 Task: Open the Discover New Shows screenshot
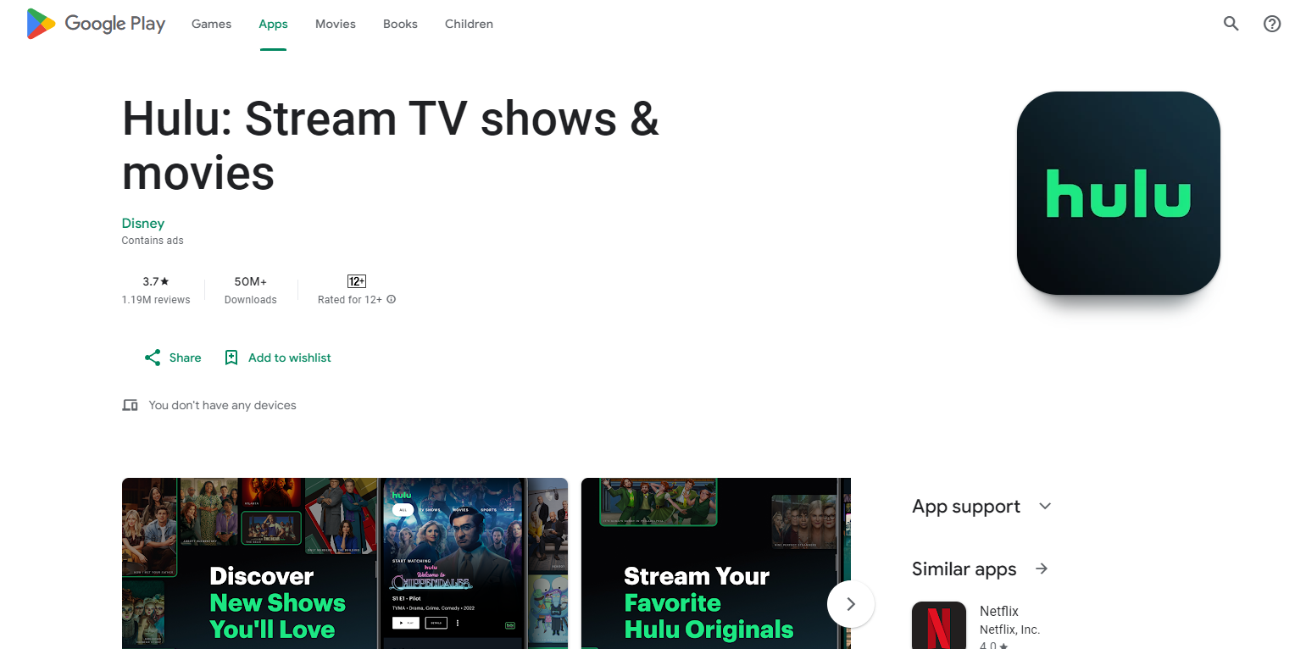(345, 563)
